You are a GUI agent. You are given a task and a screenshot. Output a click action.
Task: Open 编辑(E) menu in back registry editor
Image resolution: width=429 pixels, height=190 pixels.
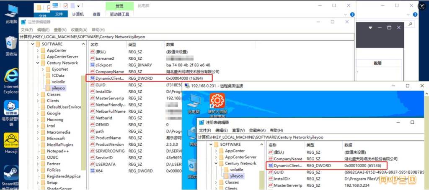tap(44, 30)
